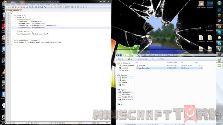Click New file icon in Notepad++ toolbar
This screenshot has height=125, width=223.
point(8,7)
